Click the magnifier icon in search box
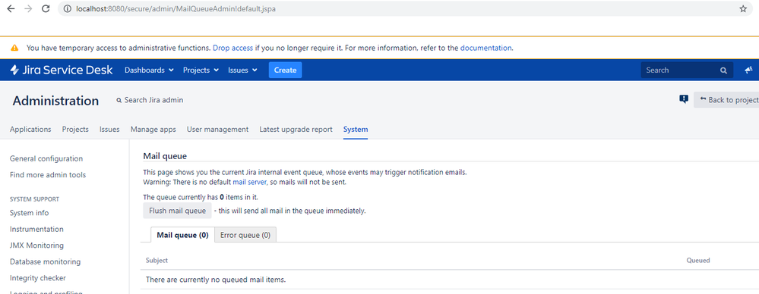Image resolution: width=759 pixels, height=294 pixels. click(x=723, y=70)
